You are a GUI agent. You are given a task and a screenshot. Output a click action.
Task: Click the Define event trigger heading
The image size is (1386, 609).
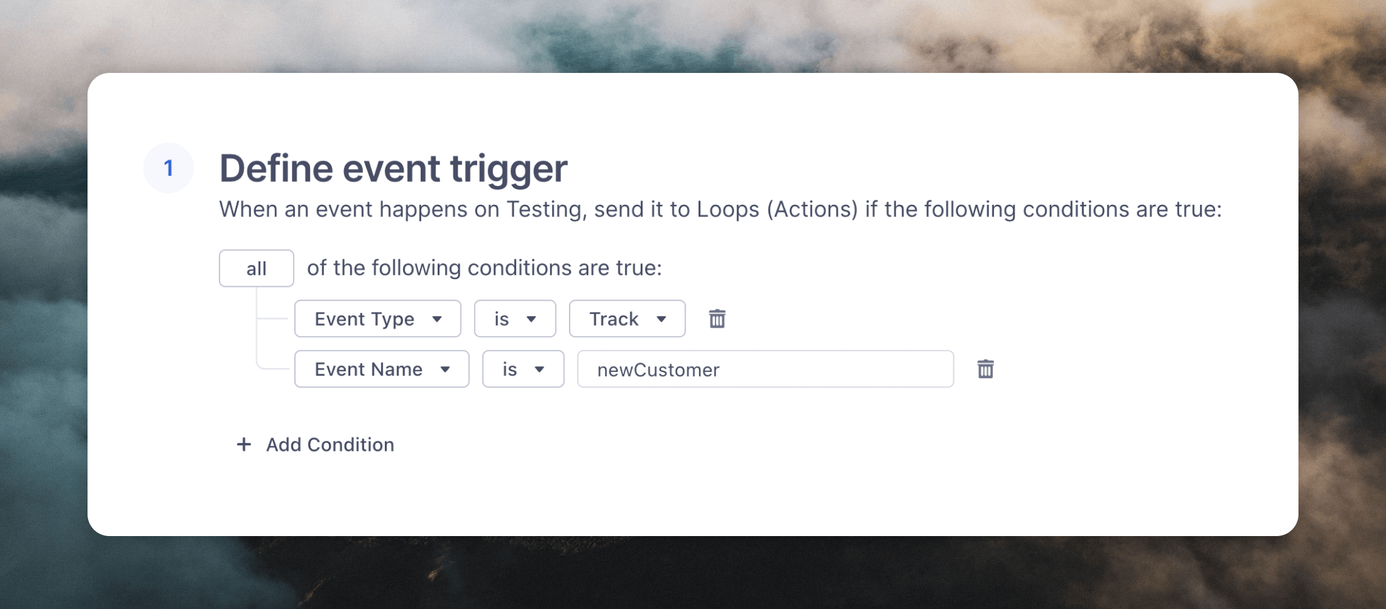(x=393, y=168)
